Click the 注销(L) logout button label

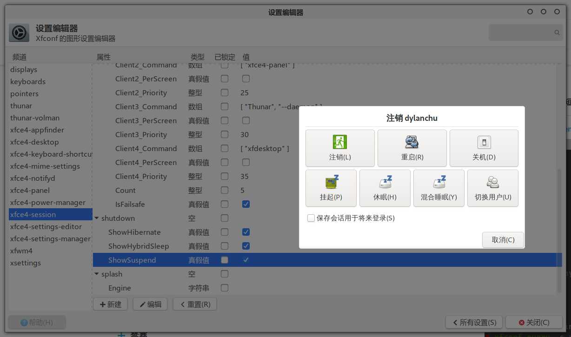pos(340,157)
